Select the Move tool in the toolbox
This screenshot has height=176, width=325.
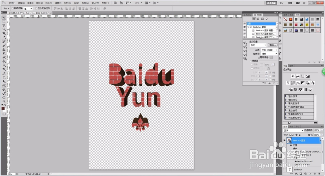4,18
